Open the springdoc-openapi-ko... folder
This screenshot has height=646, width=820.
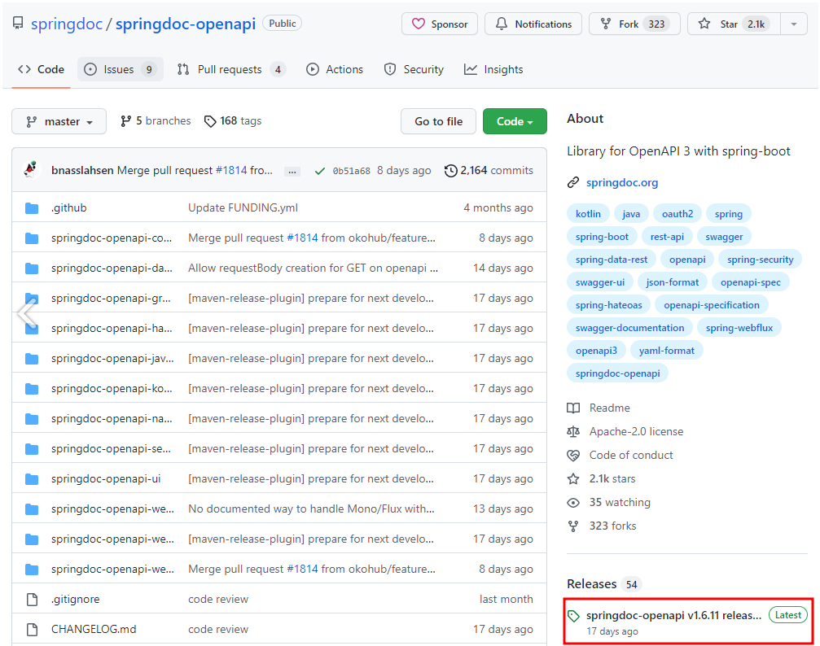coord(112,389)
